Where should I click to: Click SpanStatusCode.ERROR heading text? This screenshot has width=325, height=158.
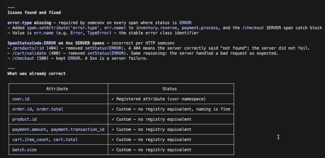[x=32, y=43]
